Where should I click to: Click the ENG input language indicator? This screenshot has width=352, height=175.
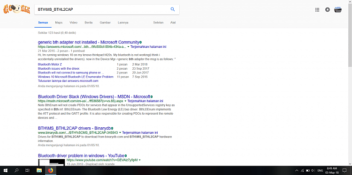320,170
